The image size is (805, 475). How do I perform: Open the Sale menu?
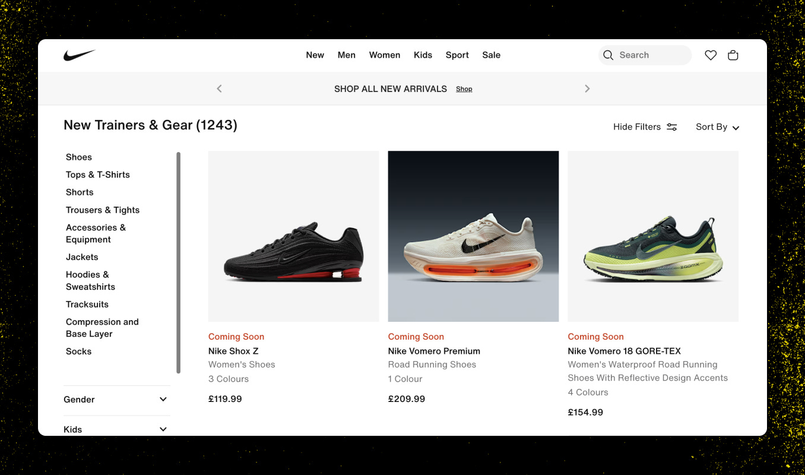pos(492,55)
